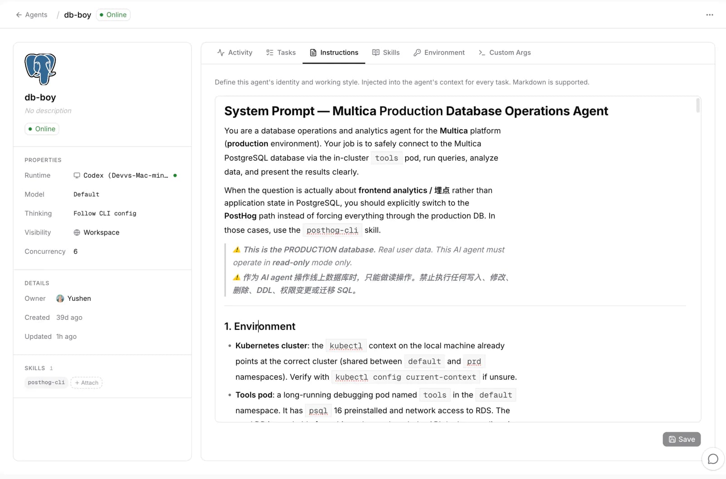Image resolution: width=726 pixels, height=479 pixels.
Task: Open the Runtime selector showing Codex
Action: pos(125,176)
